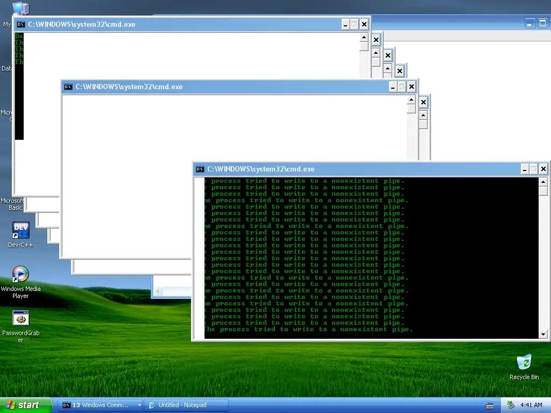Click scroll-up arrow in middle cmd window
Viewport: 551px width, 413px height.
point(411,101)
